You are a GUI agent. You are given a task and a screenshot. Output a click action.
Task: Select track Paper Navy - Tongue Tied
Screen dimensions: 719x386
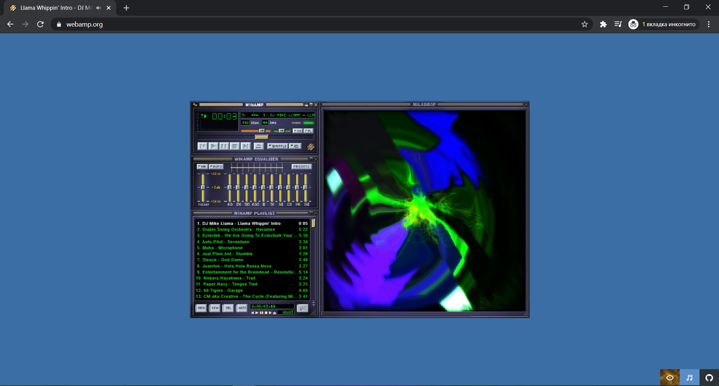[252, 284]
